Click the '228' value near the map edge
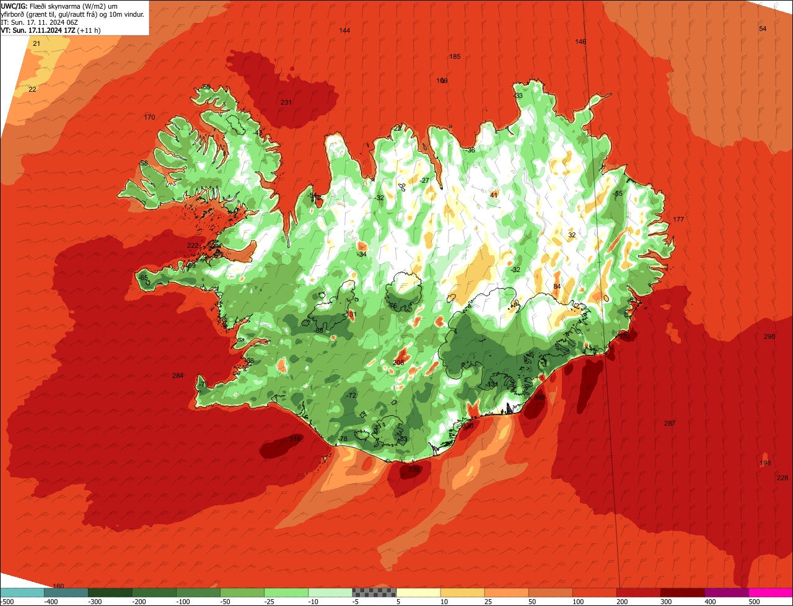Screen dimensions: 793x606 pyautogui.click(x=782, y=478)
